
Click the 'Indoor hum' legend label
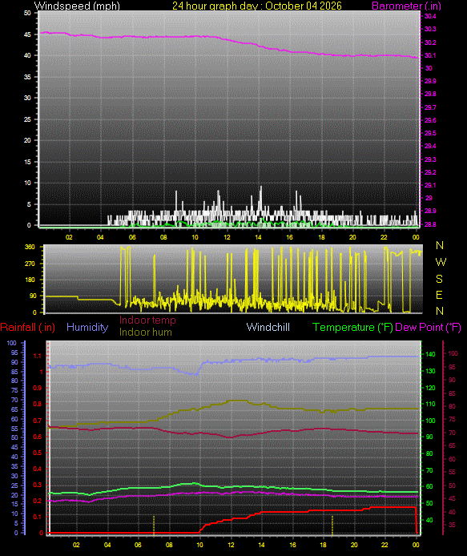click(x=146, y=332)
